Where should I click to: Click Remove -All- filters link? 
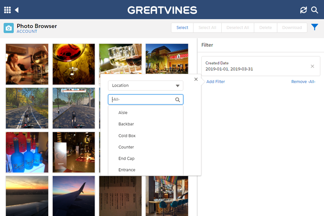pos(303,81)
